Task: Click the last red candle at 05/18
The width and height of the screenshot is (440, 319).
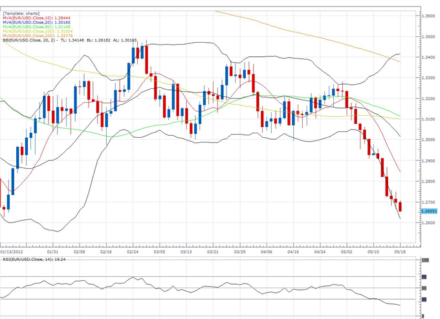Action: 401,206
